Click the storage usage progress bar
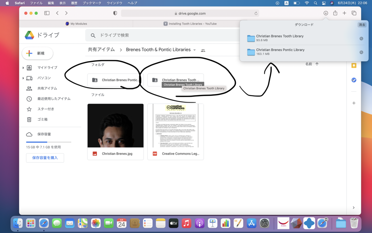The height and width of the screenshot is (233, 372). [49, 142]
